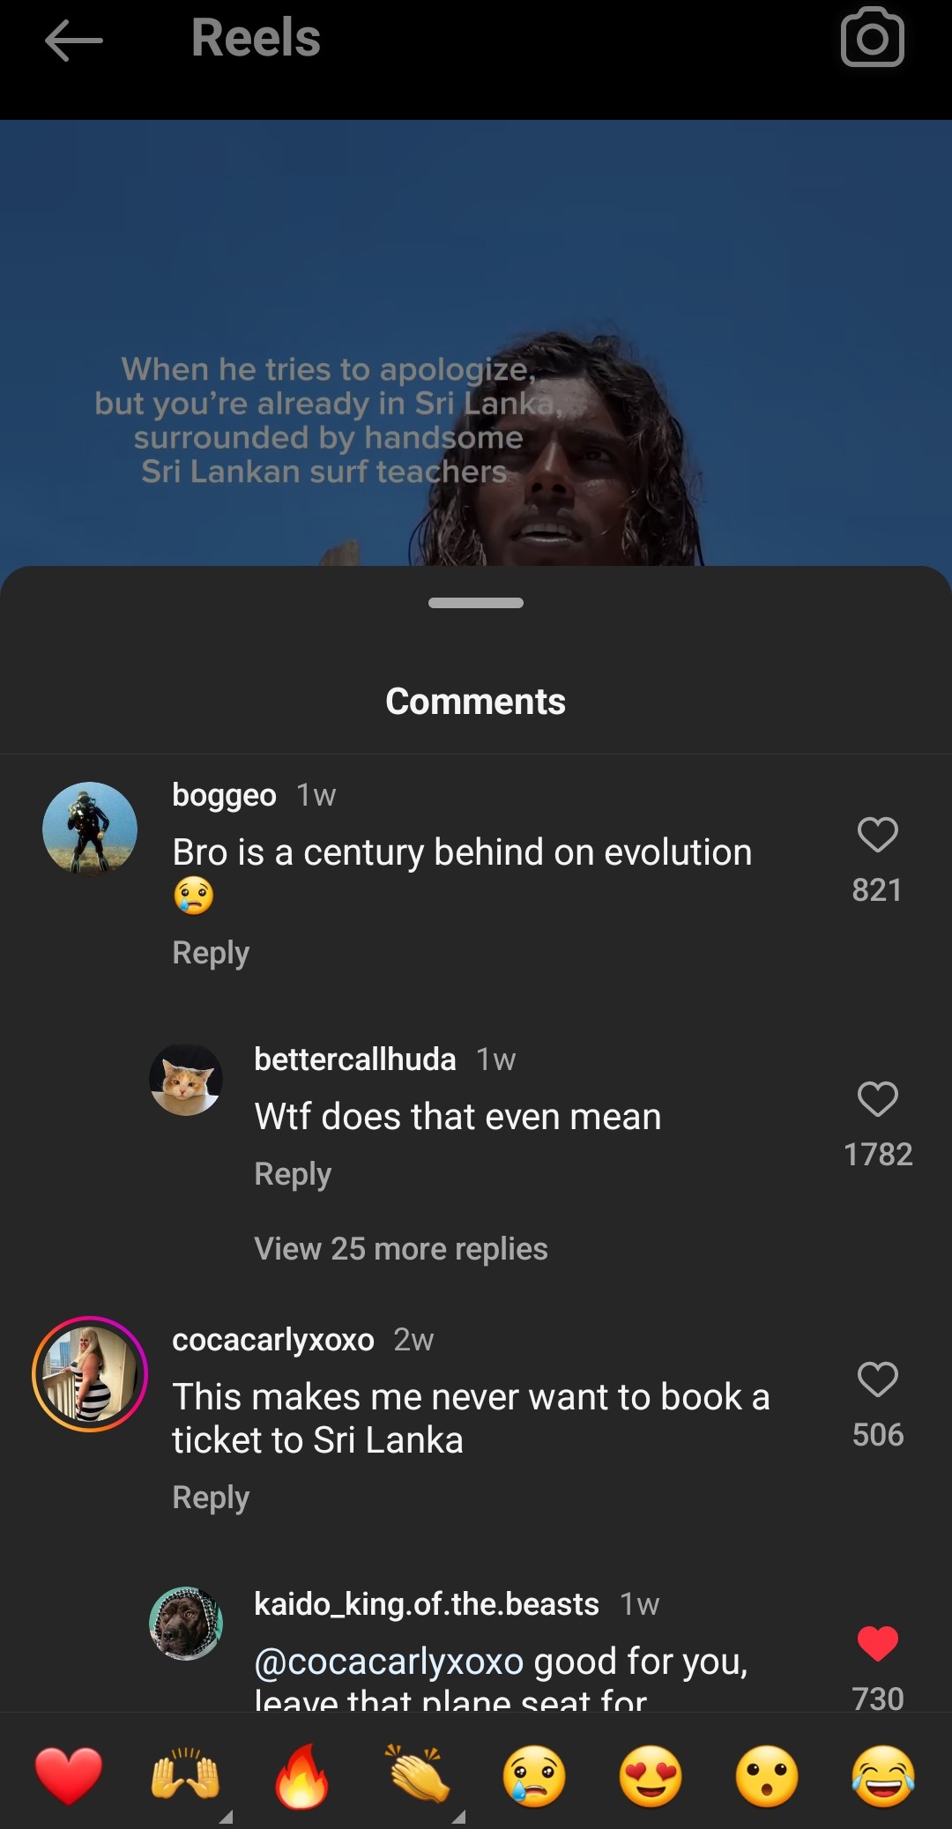The width and height of the screenshot is (952, 1829).
Task: Tap the comments sheet drag handle
Action: click(x=476, y=603)
